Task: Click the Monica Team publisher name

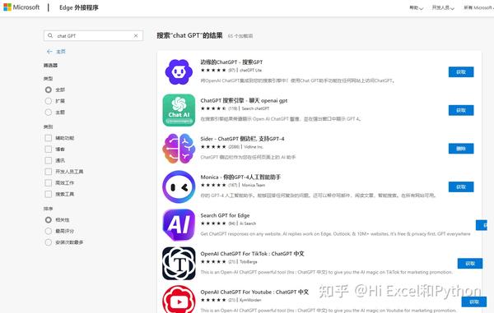Action: coord(254,185)
